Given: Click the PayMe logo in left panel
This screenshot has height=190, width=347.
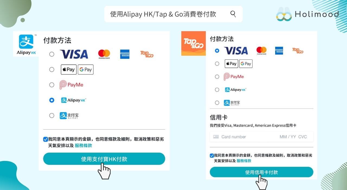Looking at the screenshot, I should point(72,85).
